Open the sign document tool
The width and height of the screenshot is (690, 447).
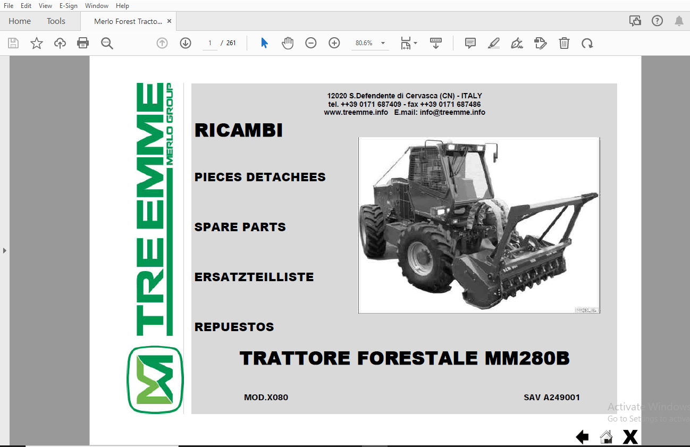[x=517, y=43]
